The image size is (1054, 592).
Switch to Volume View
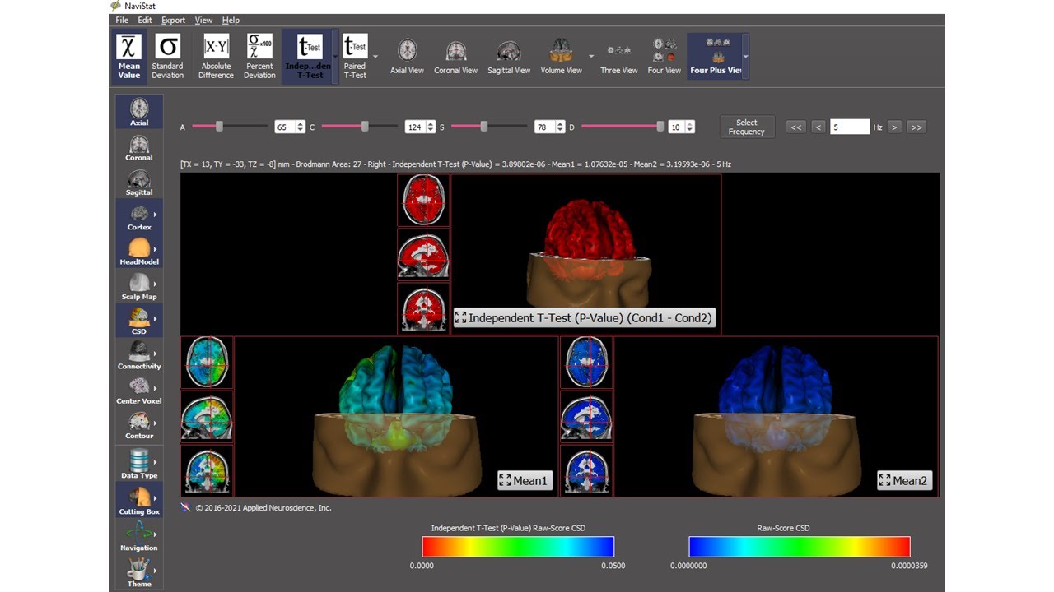[562, 57]
